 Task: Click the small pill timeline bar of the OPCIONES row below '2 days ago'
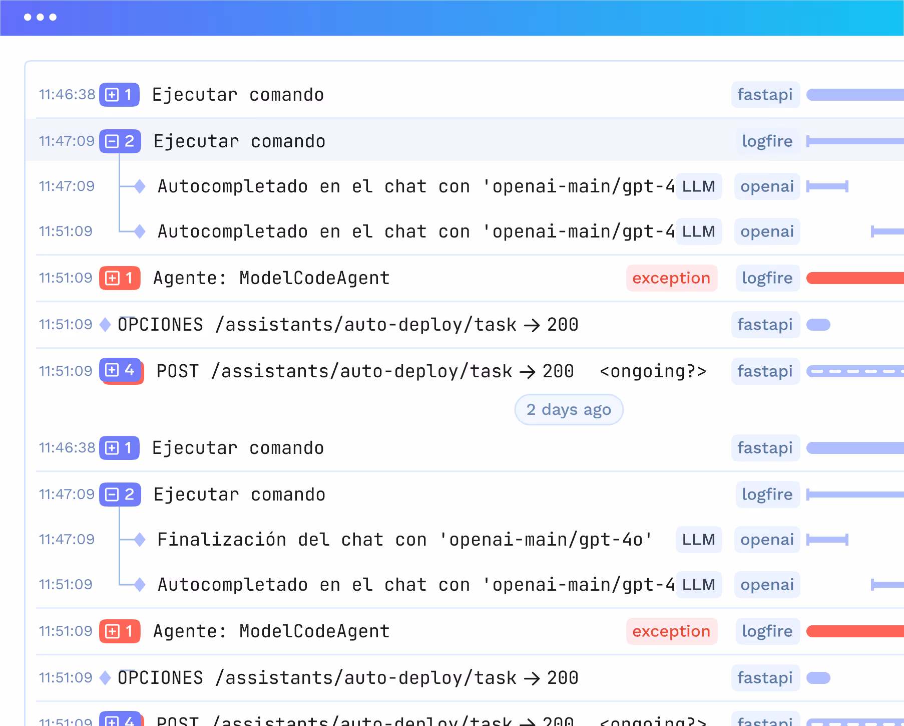818,678
